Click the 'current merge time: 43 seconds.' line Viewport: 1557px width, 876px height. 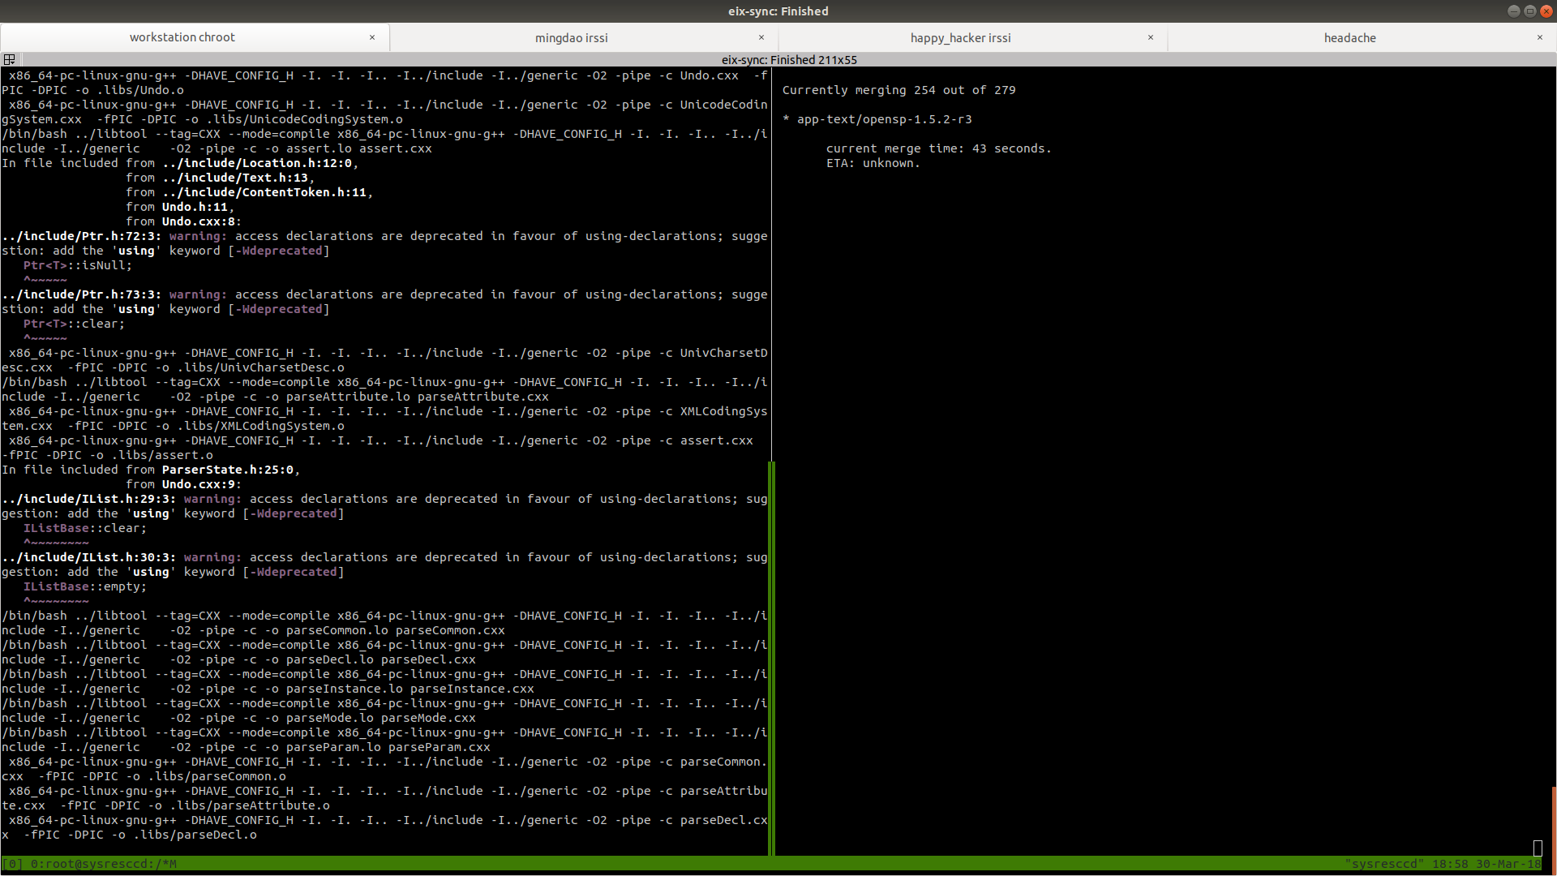click(938, 148)
